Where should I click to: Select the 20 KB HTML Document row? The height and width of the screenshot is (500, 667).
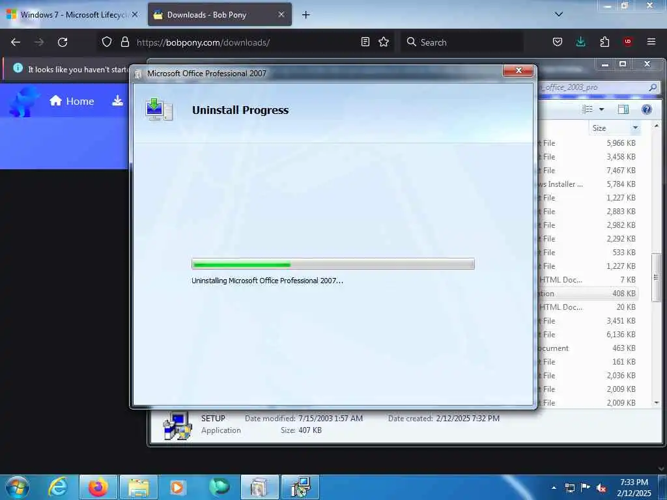tap(587, 307)
